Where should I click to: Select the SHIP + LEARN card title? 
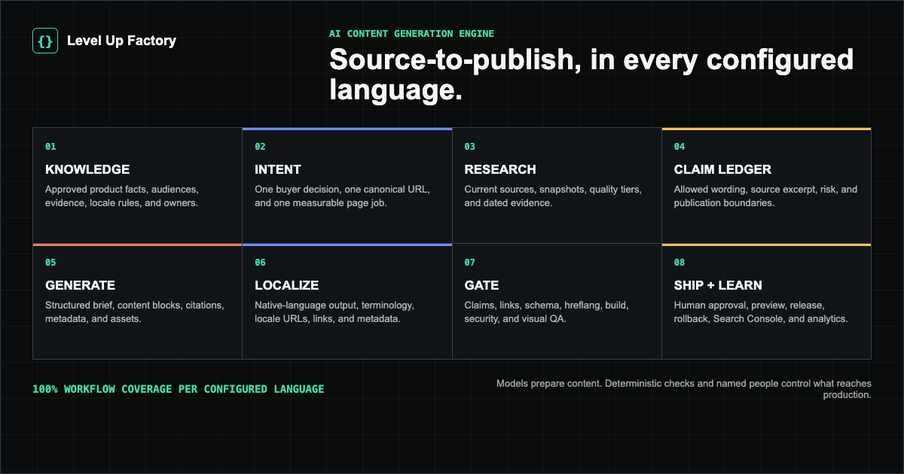(718, 285)
